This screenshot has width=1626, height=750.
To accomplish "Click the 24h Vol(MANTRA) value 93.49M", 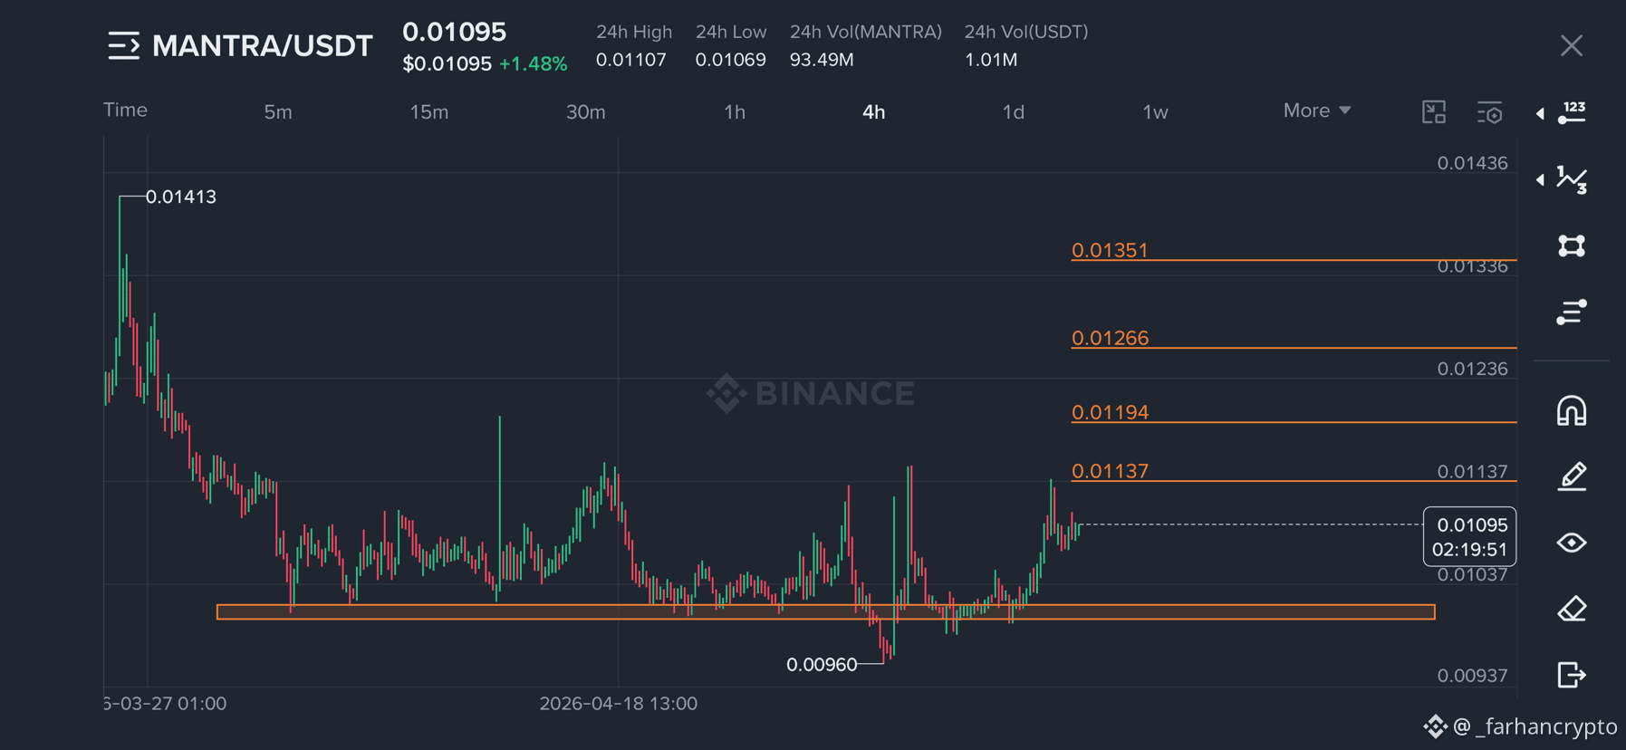I will coord(822,60).
